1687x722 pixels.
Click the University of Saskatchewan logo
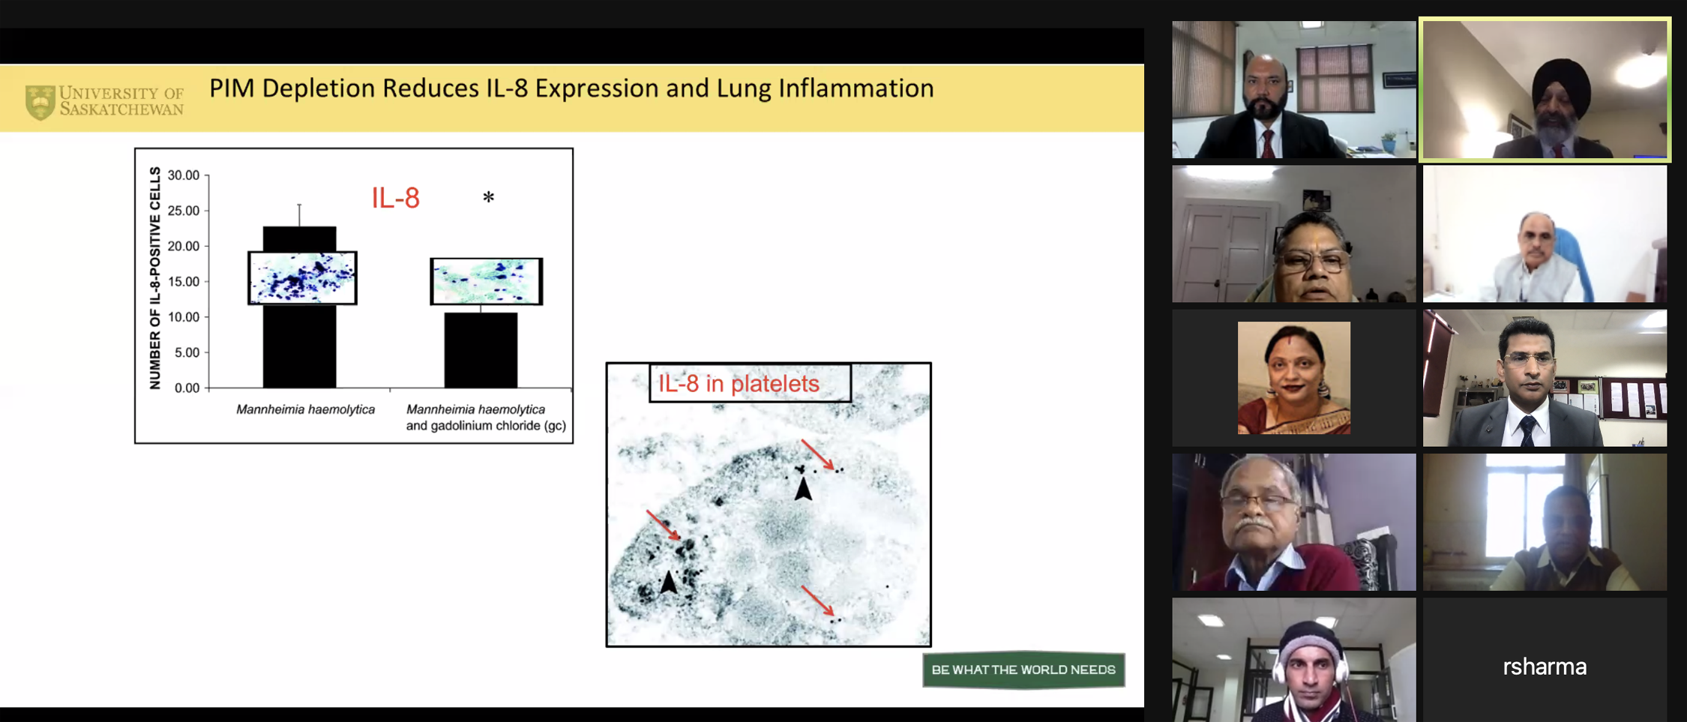coord(104,101)
